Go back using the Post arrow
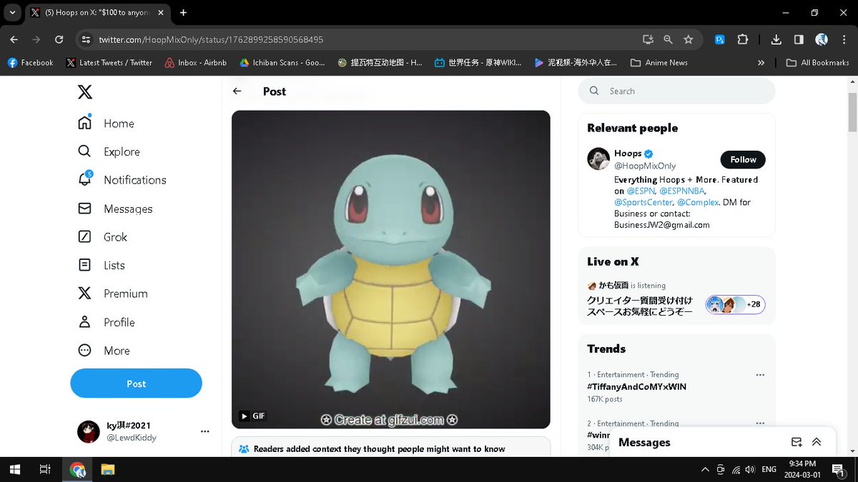The width and height of the screenshot is (858, 482). click(x=237, y=91)
